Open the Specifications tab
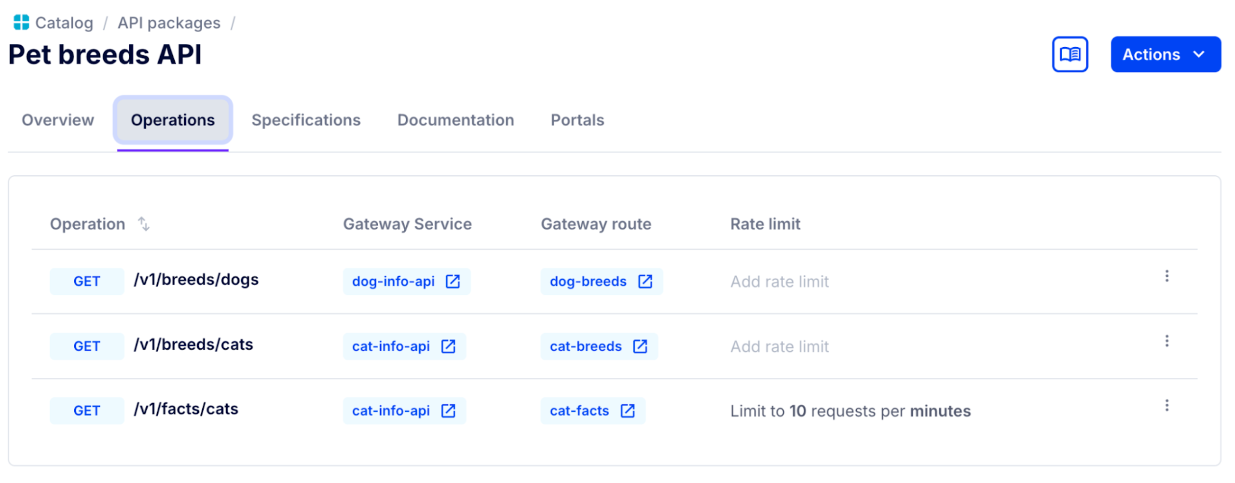Screen dimensions: 1235x483 pos(306,120)
